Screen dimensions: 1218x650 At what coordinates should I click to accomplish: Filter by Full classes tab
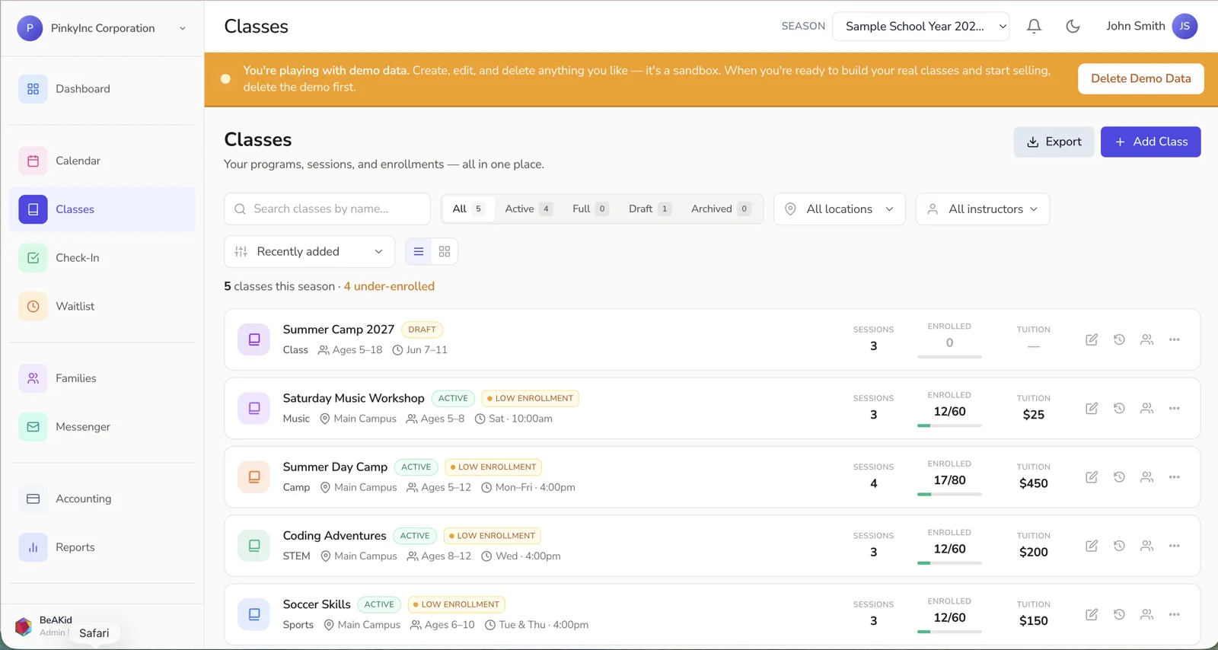tap(590, 209)
